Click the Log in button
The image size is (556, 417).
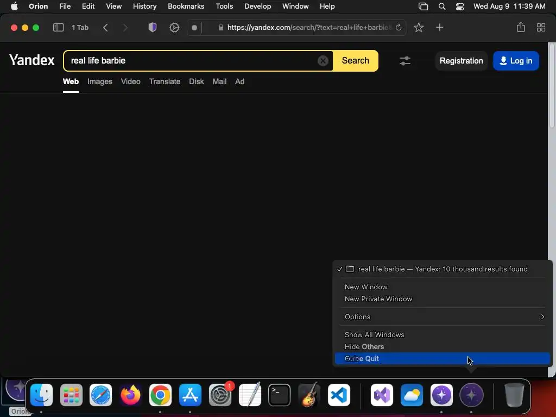tap(516, 61)
